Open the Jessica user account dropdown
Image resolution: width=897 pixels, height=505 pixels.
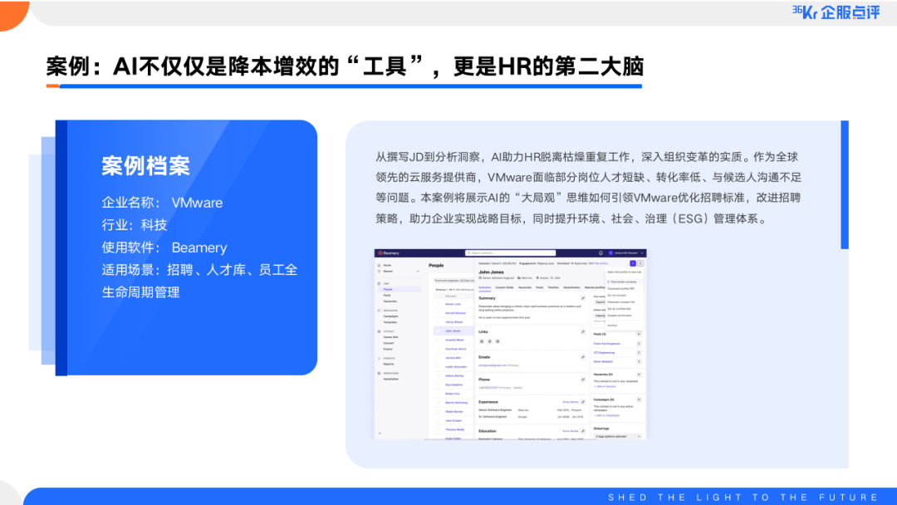tap(642, 252)
